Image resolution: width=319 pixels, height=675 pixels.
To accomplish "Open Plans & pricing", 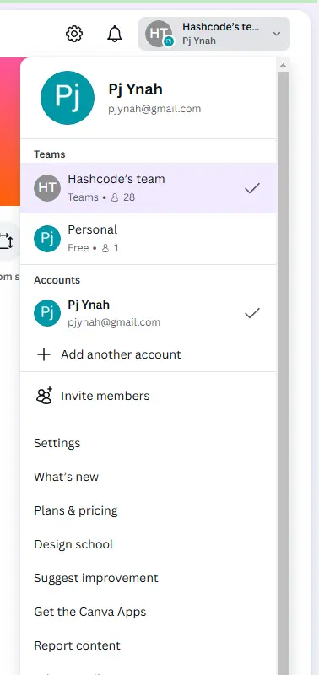I will click(x=76, y=510).
